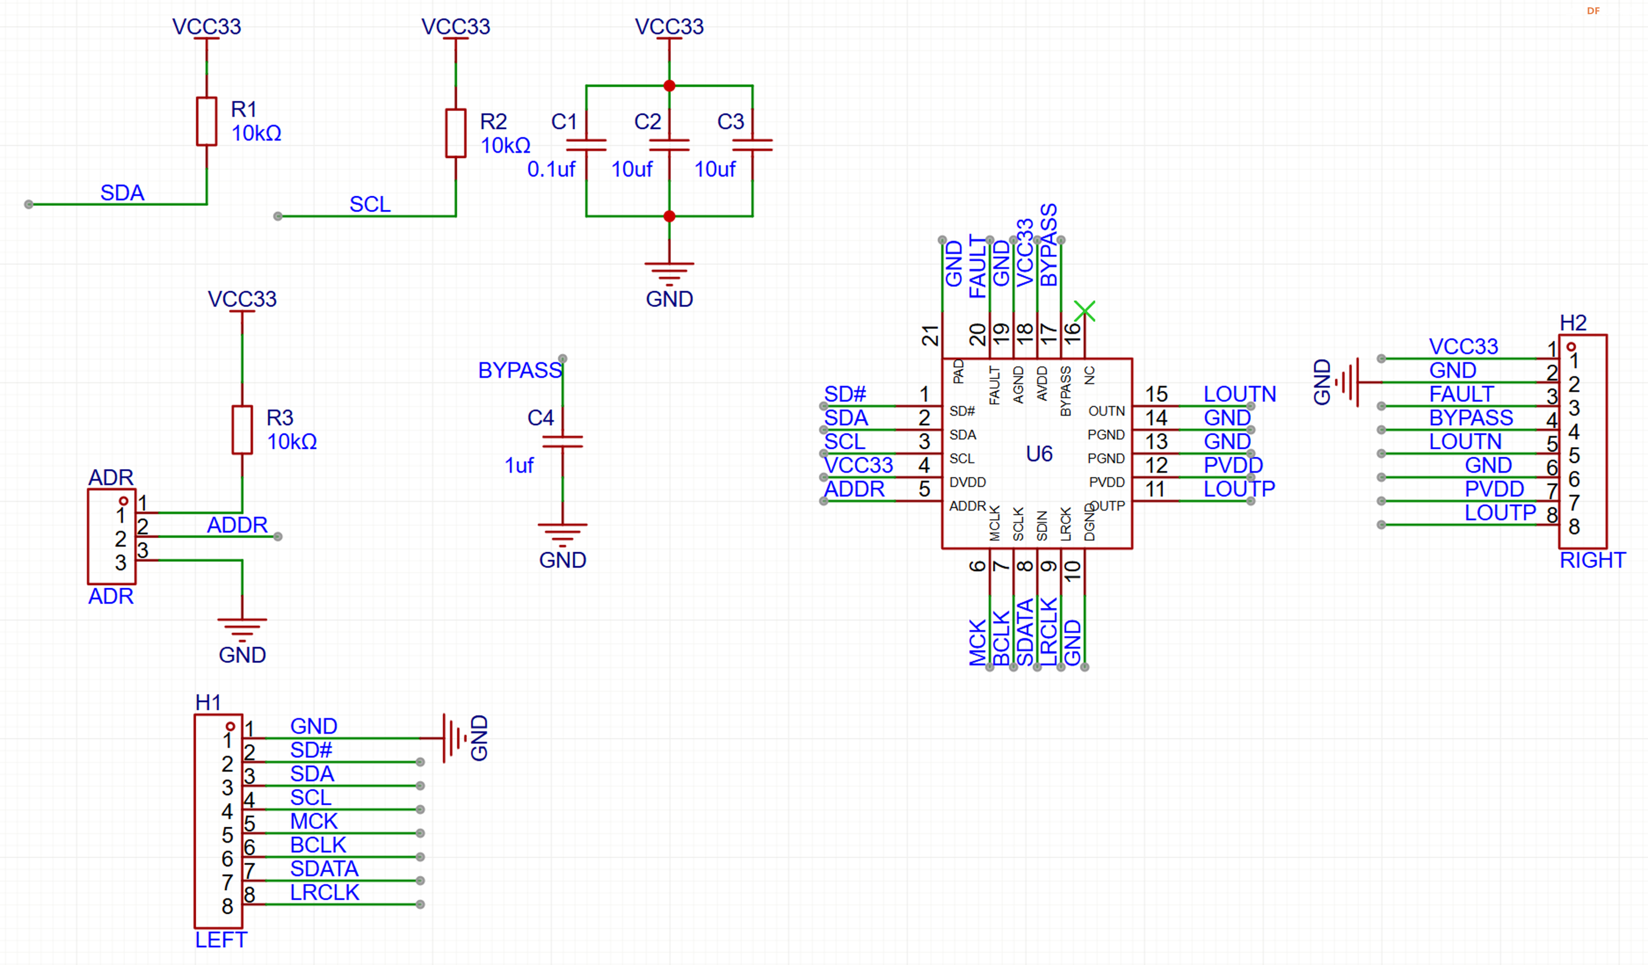Click the 10kΩ value of R1

coord(256,133)
